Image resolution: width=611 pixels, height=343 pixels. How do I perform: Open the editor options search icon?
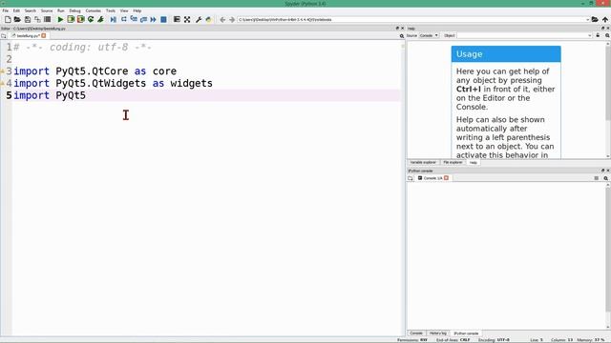click(x=402, y=36)
